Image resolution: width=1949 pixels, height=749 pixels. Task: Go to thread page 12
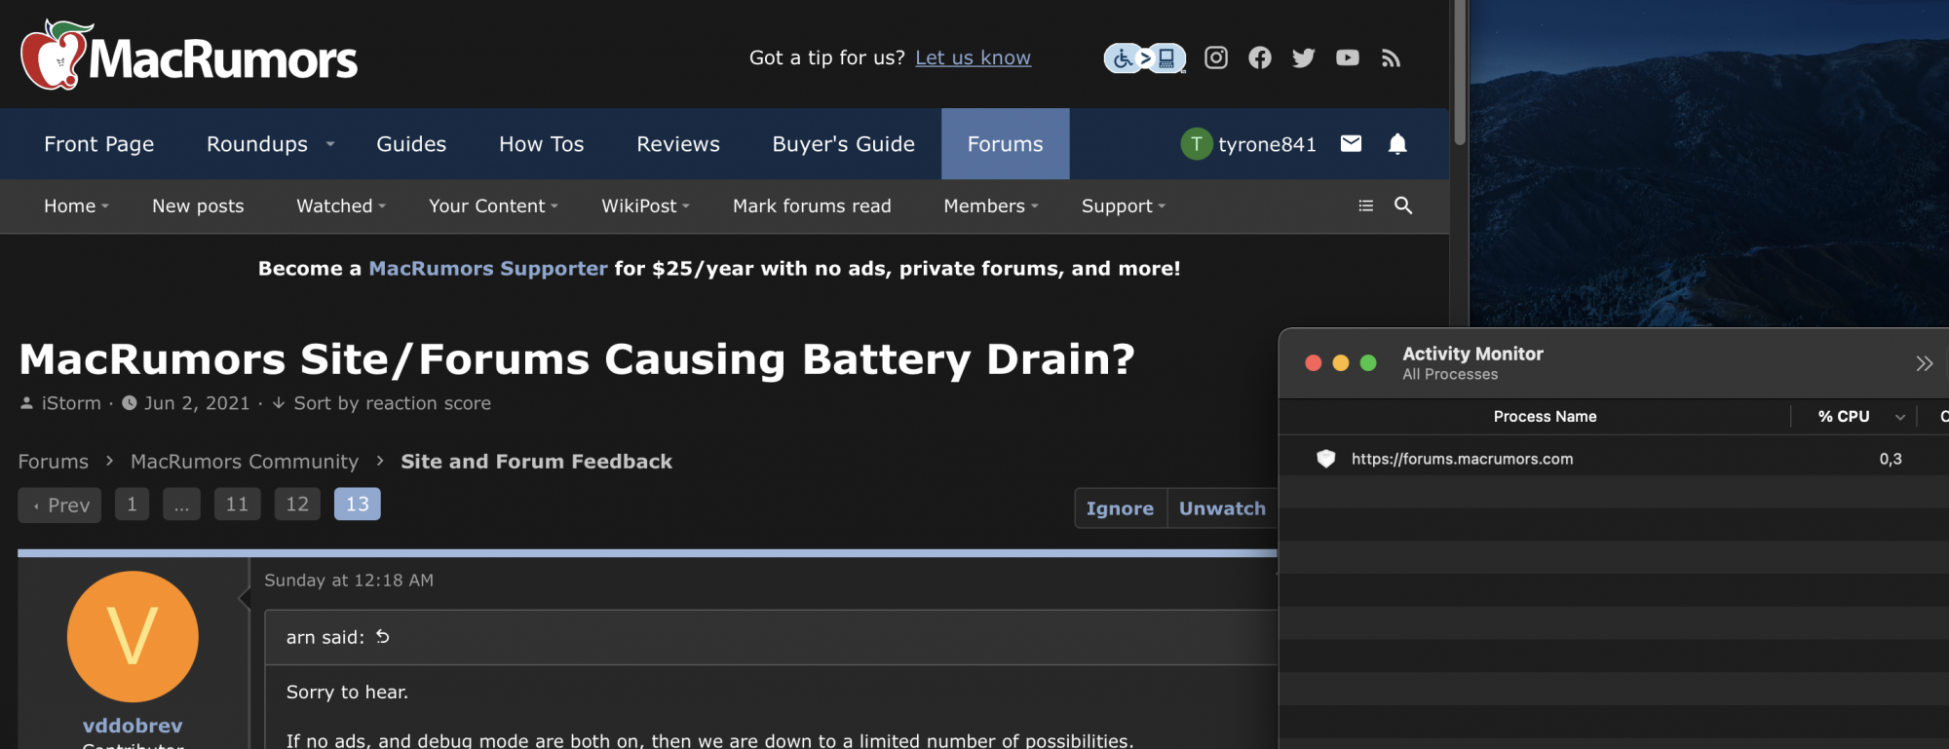pyautogui.click(x=297, y=505)
